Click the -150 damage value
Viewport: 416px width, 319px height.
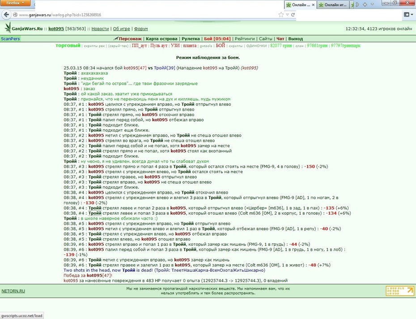[310, 167]
